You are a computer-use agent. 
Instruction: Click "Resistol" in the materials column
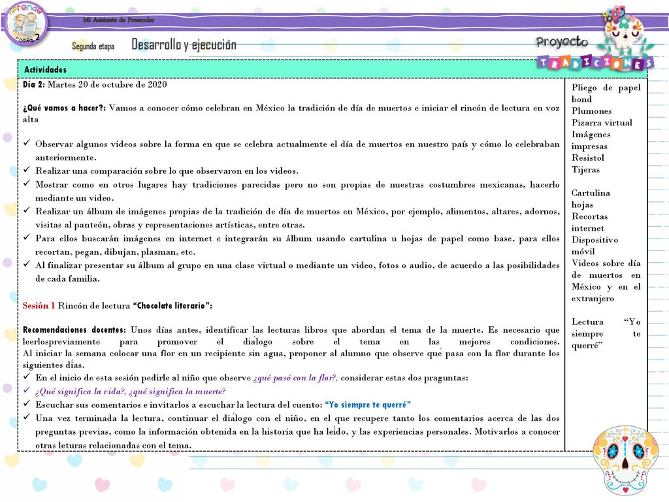point(588,158)
